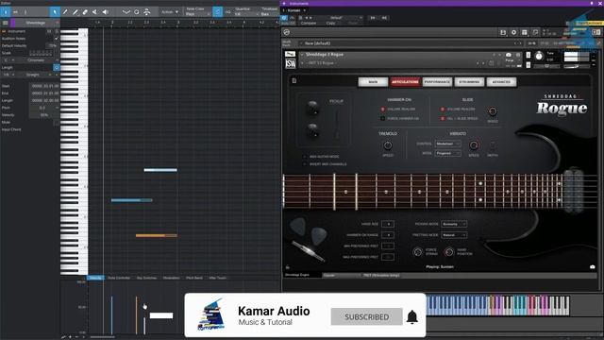Viewport: 604px width, 340px height.
Task: Toggle the blue snap/autoscroll button near Quantize
Action: click(218, 12)
